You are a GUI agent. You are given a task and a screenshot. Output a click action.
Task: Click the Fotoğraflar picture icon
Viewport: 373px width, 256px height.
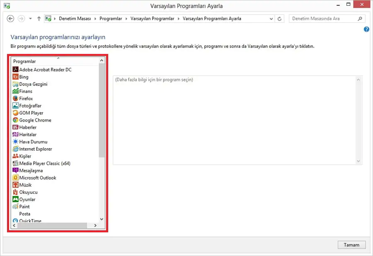[x=15, y=105]
